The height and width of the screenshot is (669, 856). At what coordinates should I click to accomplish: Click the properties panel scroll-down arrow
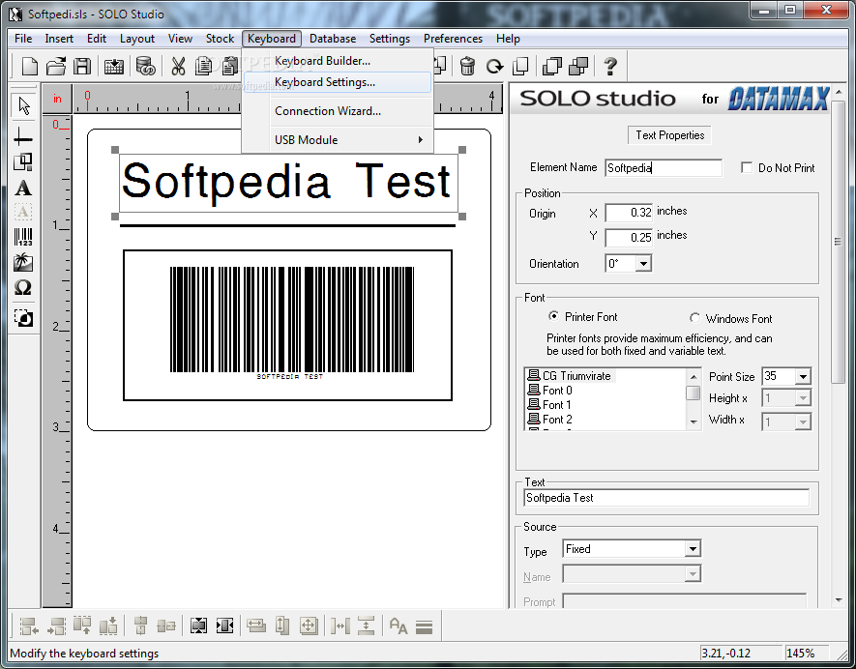(839, 600)
